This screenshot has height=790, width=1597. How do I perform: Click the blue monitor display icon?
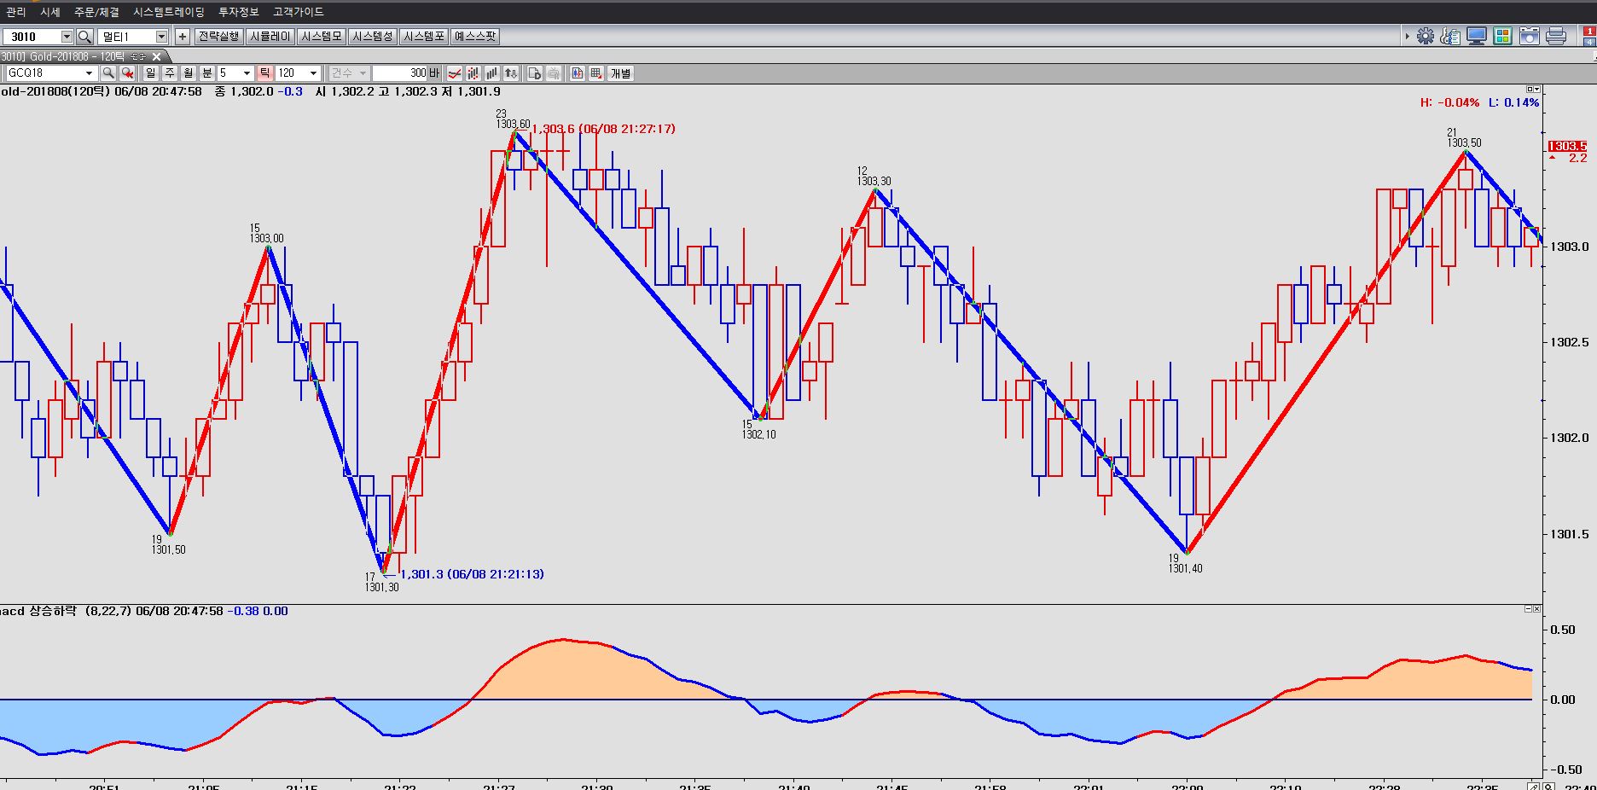(1477, 36)
